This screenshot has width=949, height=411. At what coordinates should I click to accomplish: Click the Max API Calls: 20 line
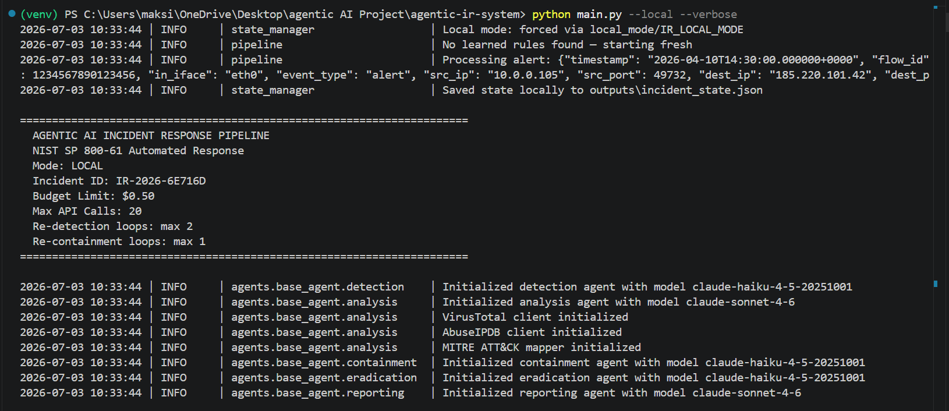87,211
